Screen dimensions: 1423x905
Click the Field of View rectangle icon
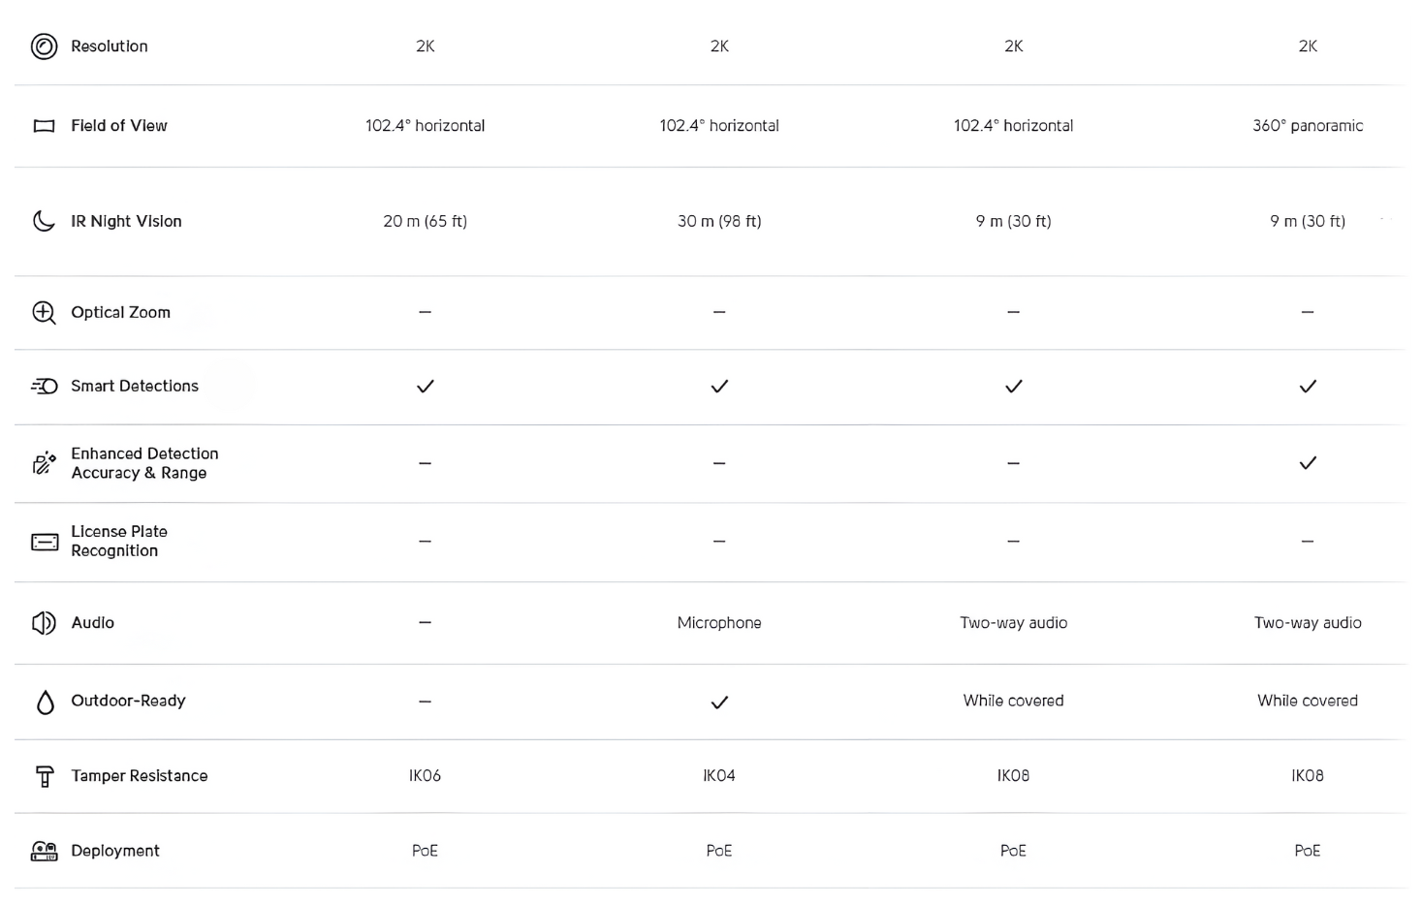pyautogui.click(x=45, y=126)
